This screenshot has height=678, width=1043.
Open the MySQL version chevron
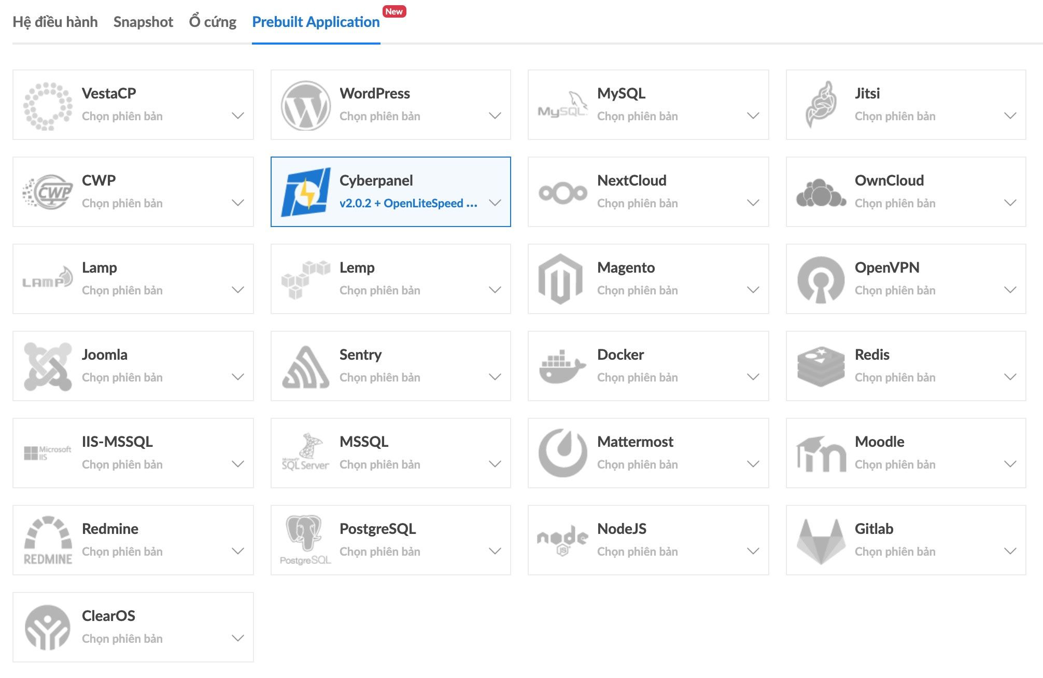coord(753,116)
